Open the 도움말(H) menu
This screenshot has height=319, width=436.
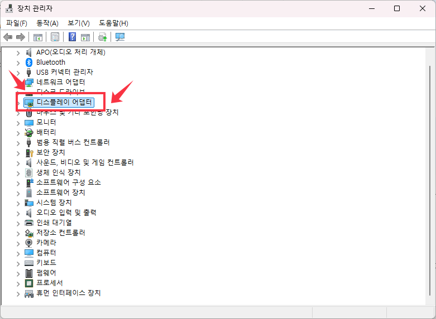pos(113,23)
